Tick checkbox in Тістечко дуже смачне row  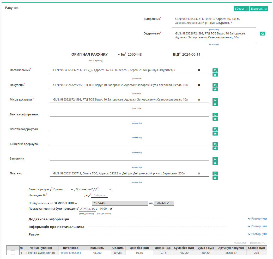[13, 252]
